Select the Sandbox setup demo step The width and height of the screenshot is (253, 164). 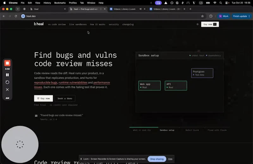(167, 130)
